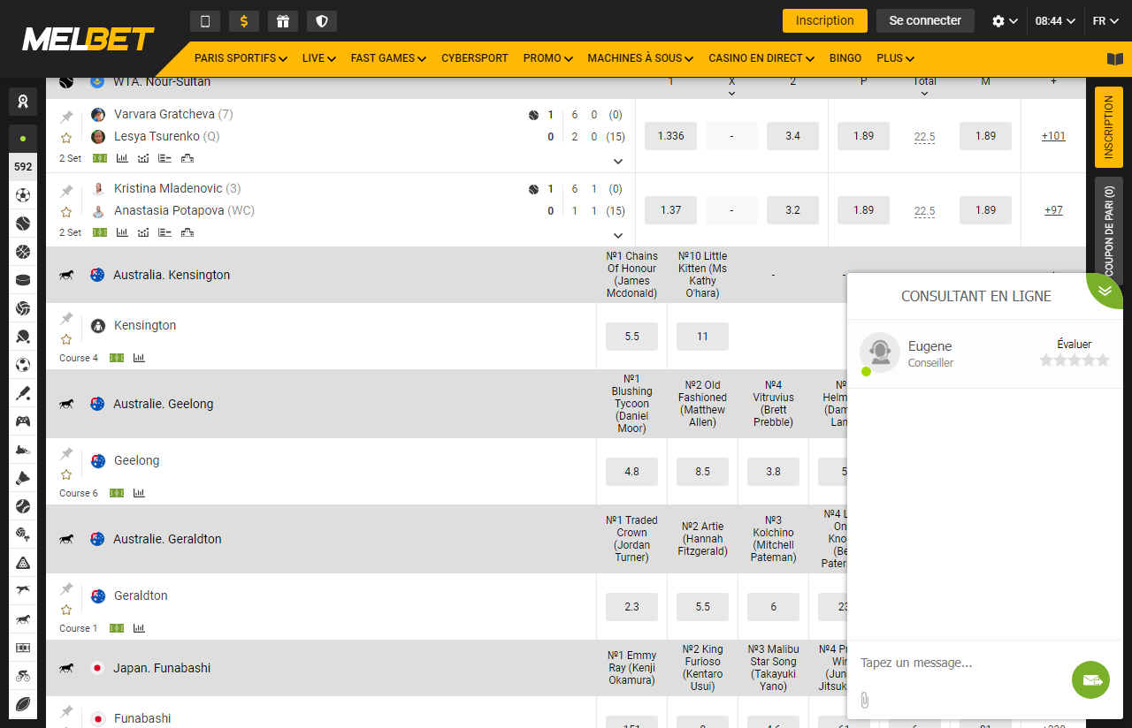Open the vertical INSCRIPTION side tab

[1109, 127]
